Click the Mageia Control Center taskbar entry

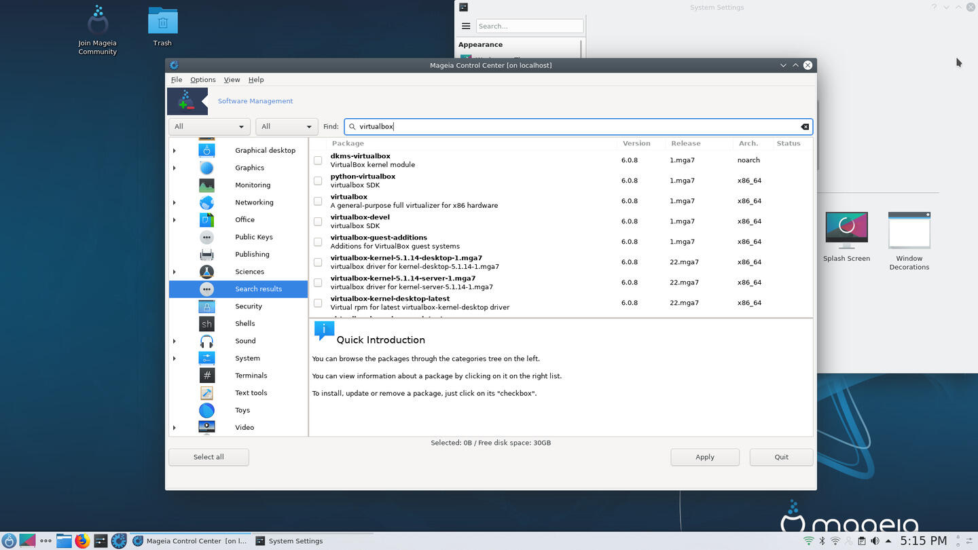tap(190, 541)
